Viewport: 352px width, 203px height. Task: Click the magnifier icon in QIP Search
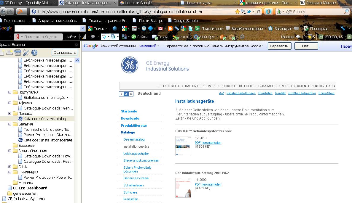[x=346, y=12]
